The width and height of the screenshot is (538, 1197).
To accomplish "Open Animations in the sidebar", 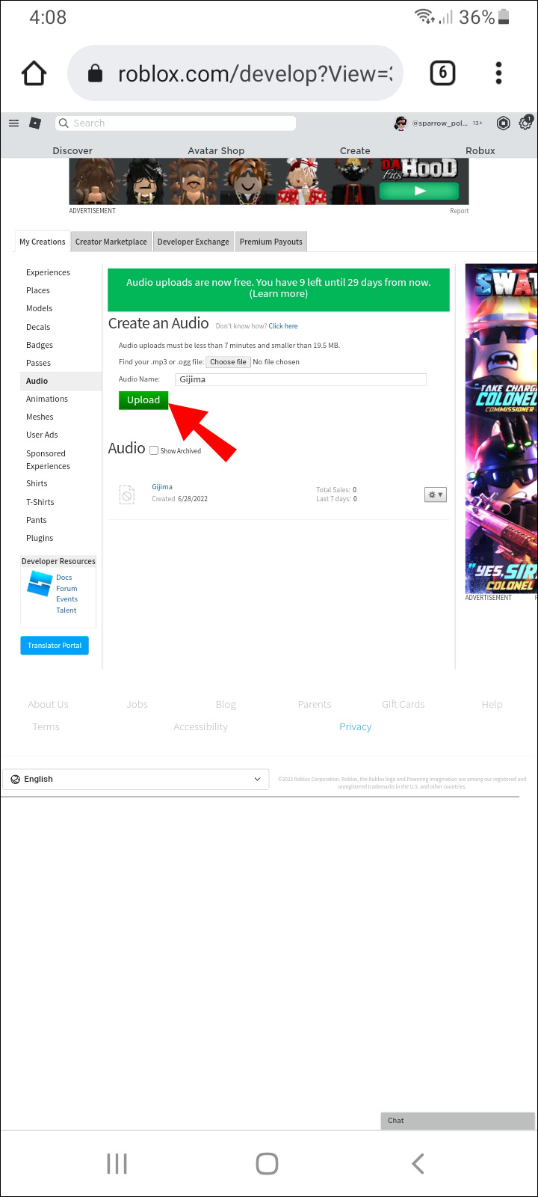I will pyautogui.click(x=47, y=399).
